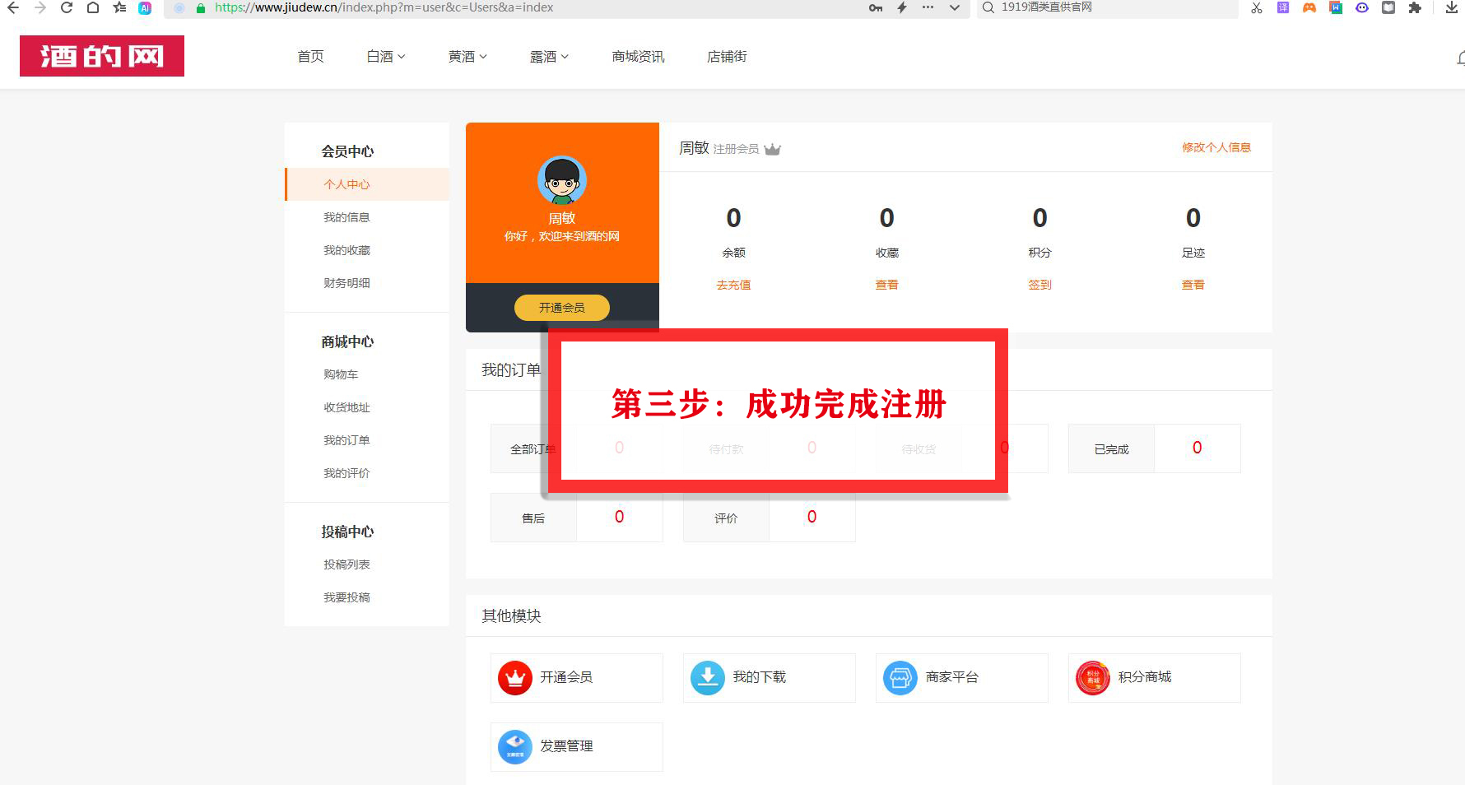This screenshot has width=1465, height=785.
Task: Open the reader book extension icon
Action: pyautogui.click(x=1388, y=7)
